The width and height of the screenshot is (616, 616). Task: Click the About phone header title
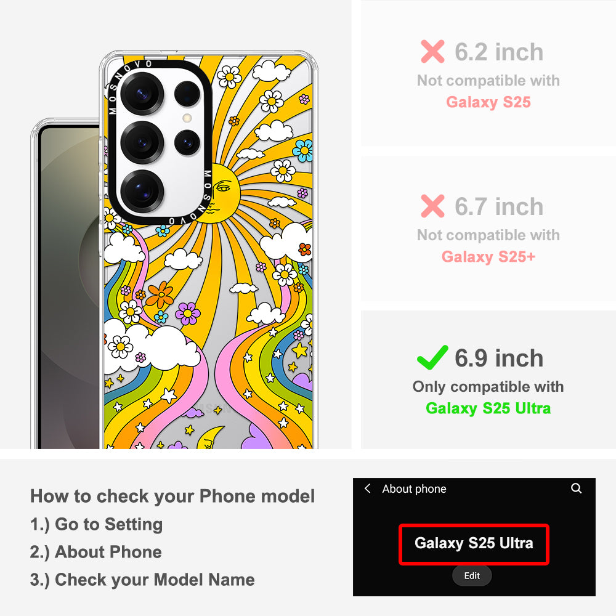(x=414, y=488)
